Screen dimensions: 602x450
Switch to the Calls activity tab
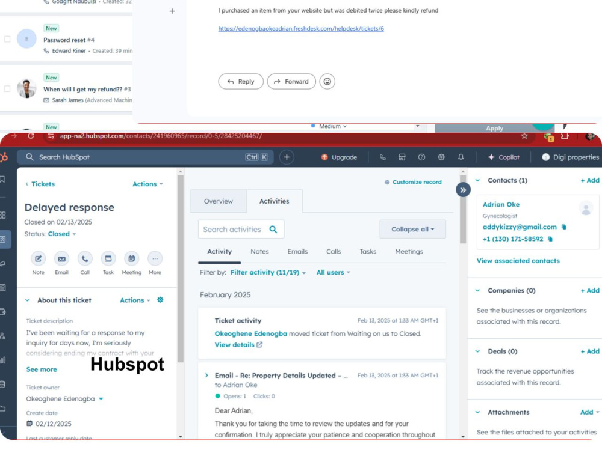334,252
